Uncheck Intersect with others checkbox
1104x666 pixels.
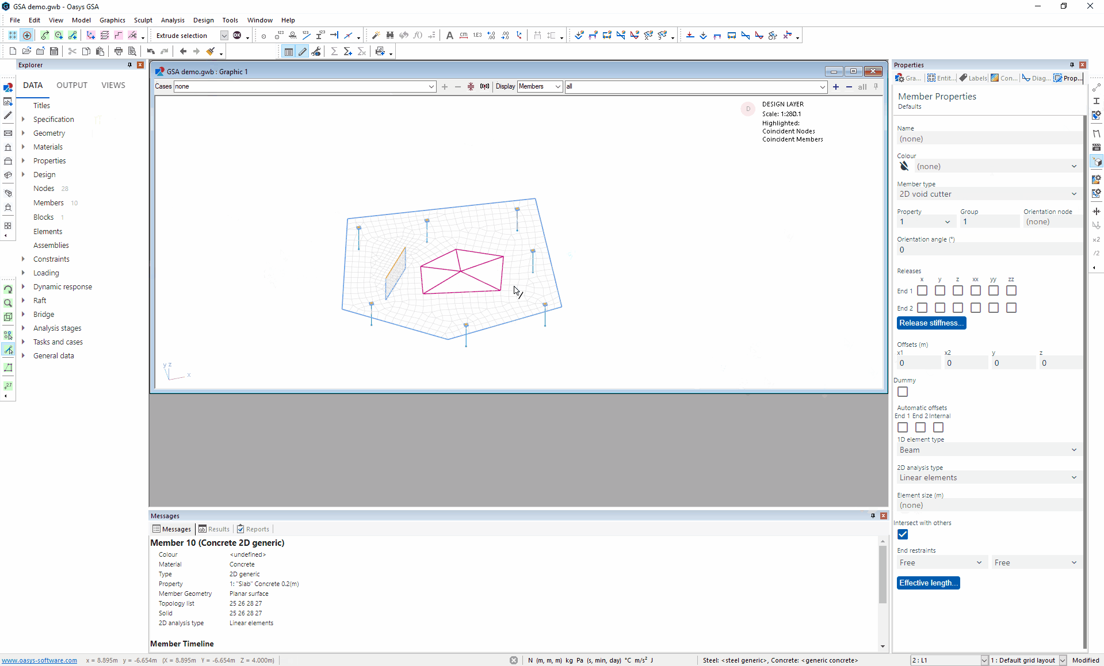pyautogui.click(x=903, y=534)
